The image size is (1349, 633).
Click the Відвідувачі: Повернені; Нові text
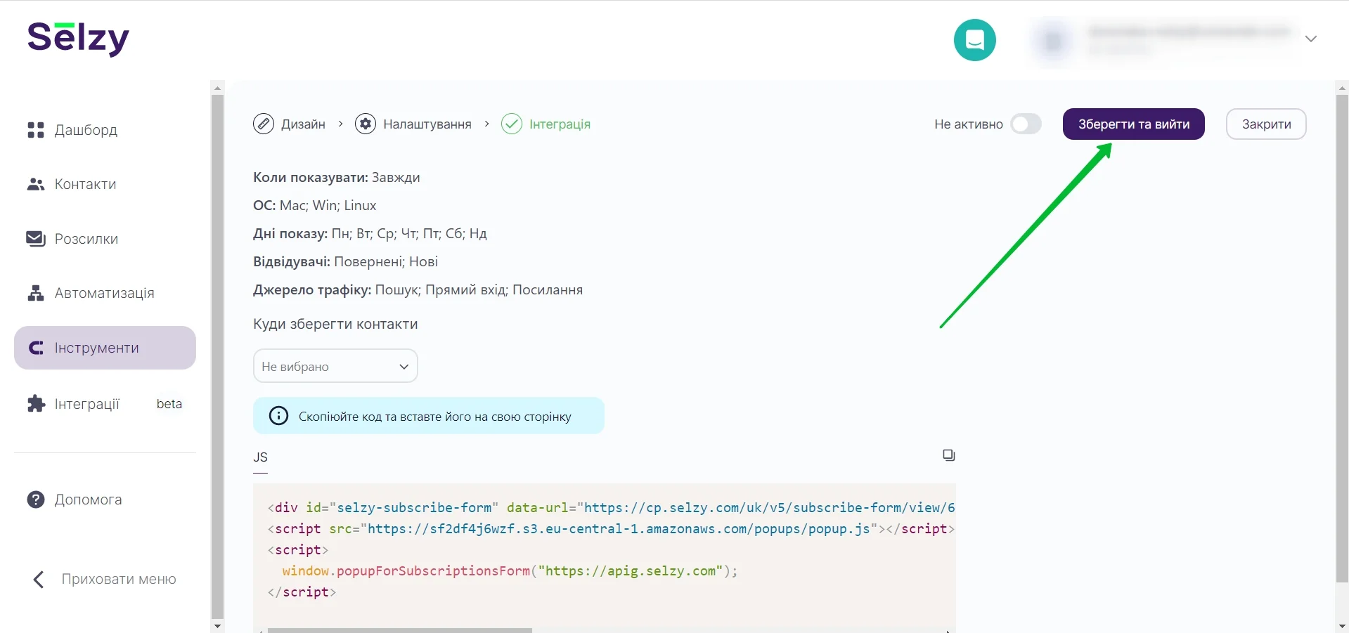click(345, 261)
